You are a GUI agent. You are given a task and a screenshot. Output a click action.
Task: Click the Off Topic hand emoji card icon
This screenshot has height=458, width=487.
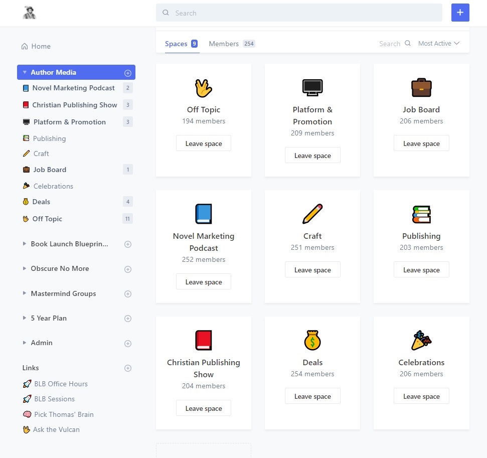[204, 88]
